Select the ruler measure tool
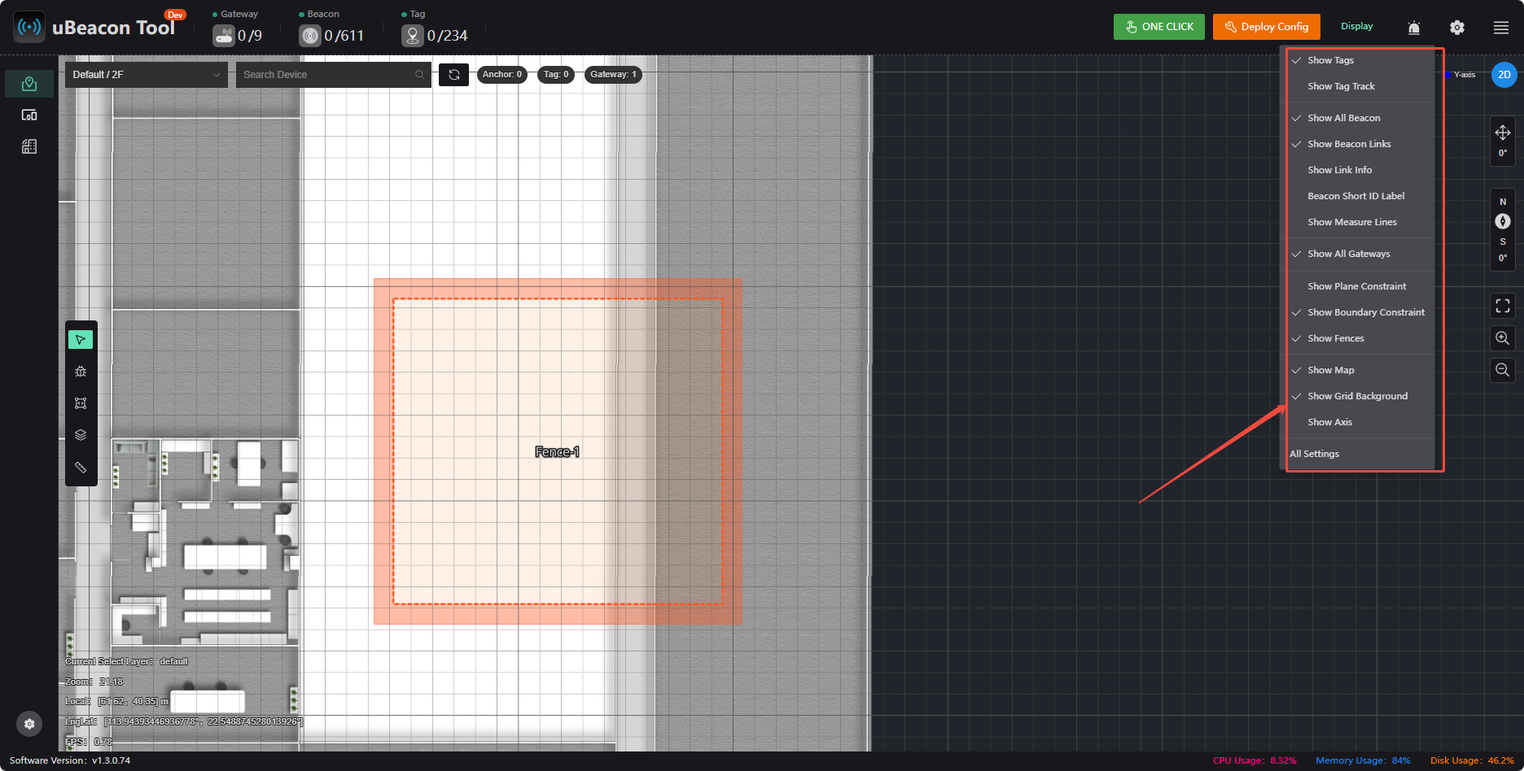The width and height of the screenshot is (1524, 771). (x=81, y=468)
